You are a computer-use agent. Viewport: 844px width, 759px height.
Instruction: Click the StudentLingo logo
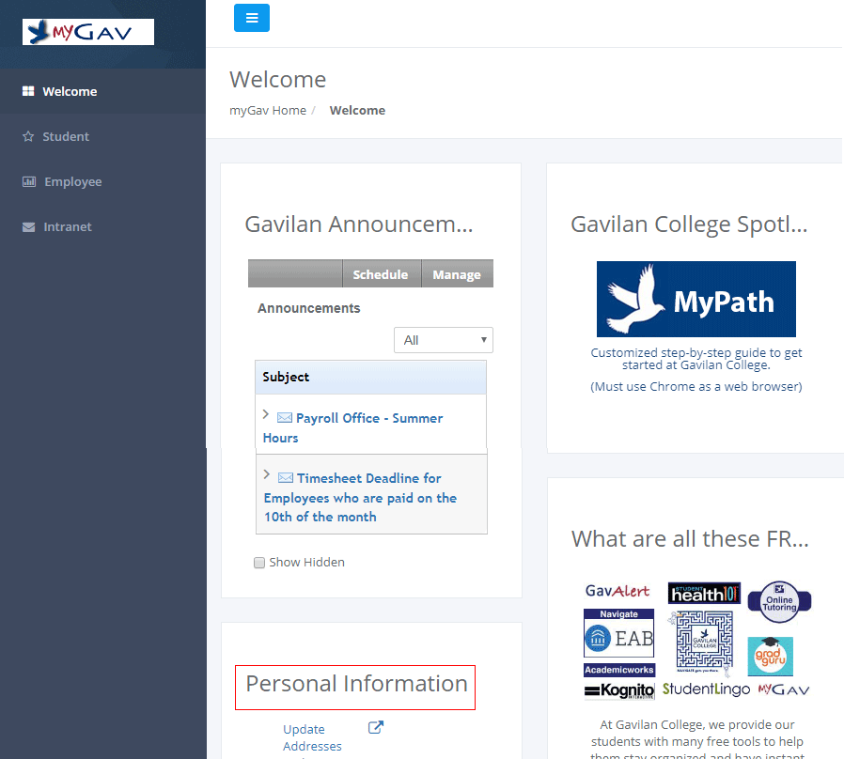(706, 689)
